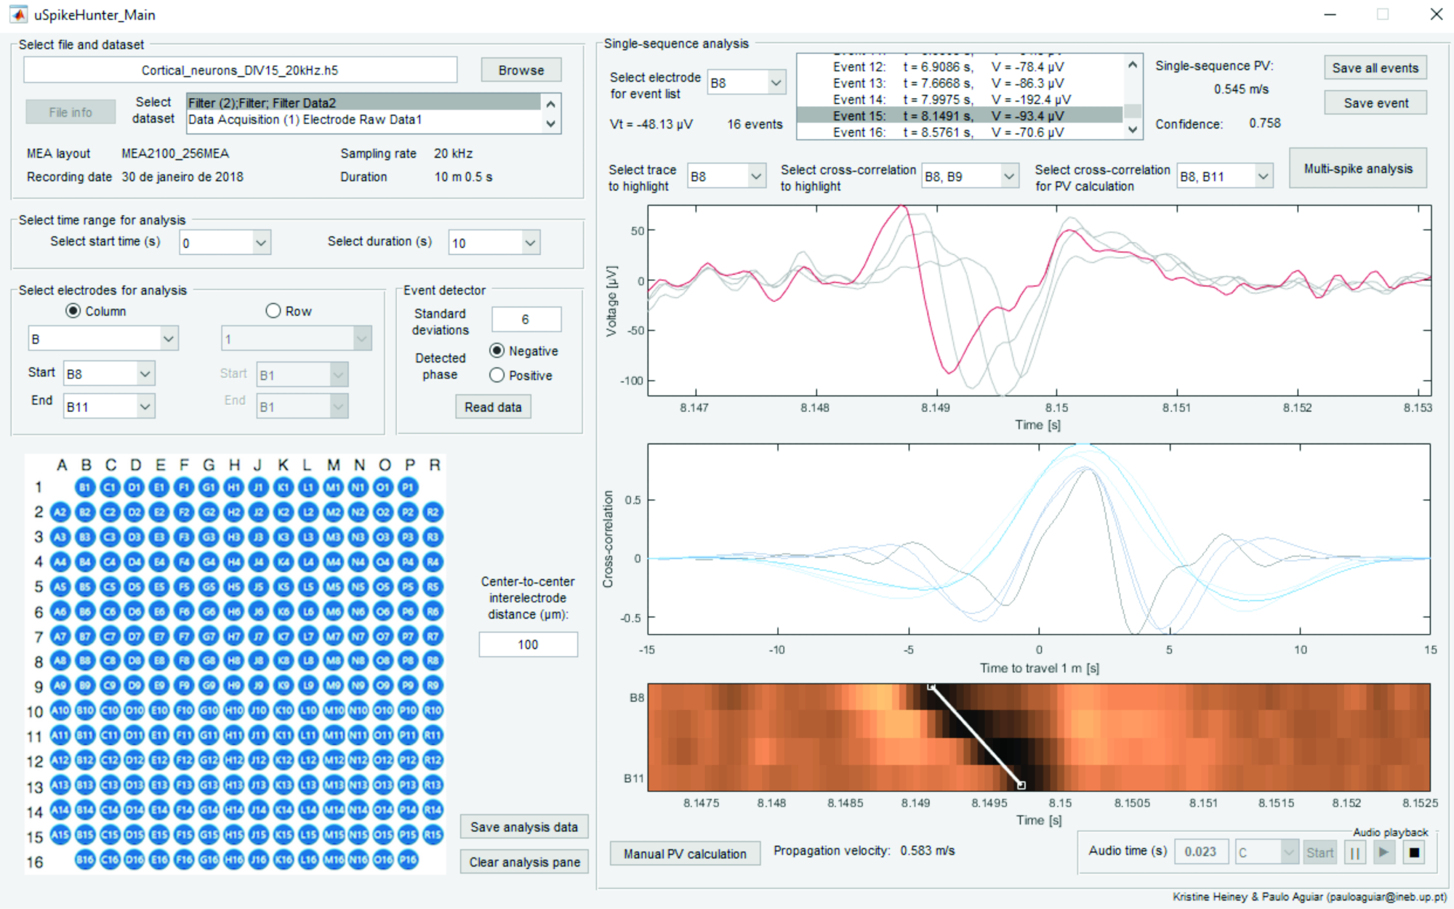Screen dimensions: 1454x909
Task: Select electrode H8 in the MEA layout
Action: [x=234, y=660]
